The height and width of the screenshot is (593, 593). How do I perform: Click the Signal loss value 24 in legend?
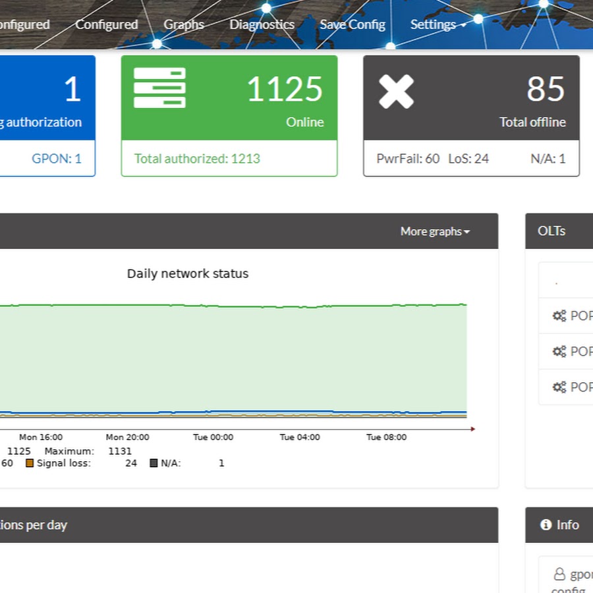[131, 463]
